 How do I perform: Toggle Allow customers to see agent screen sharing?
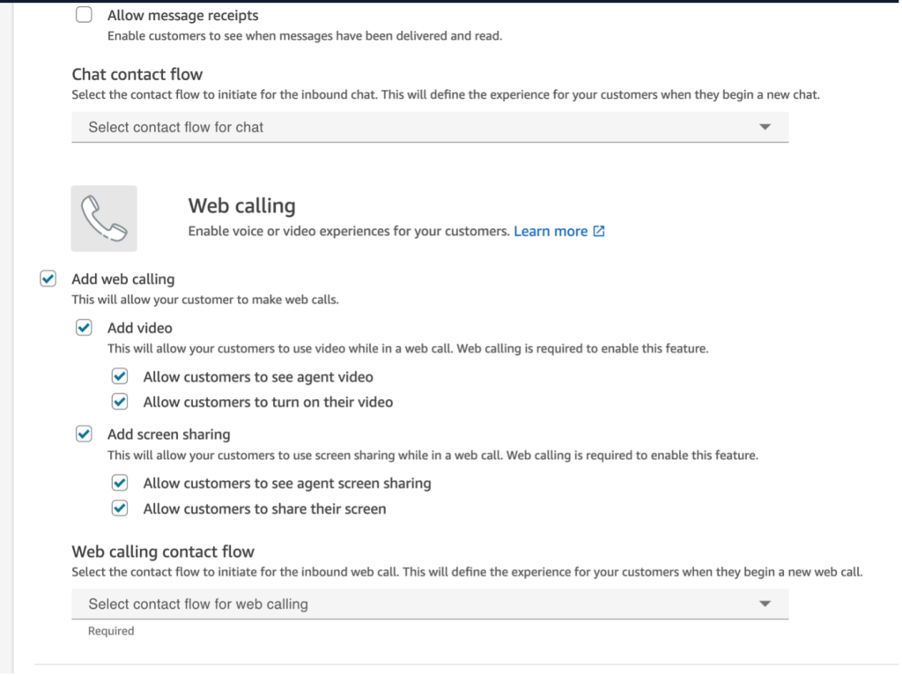[x=120, y=483]
